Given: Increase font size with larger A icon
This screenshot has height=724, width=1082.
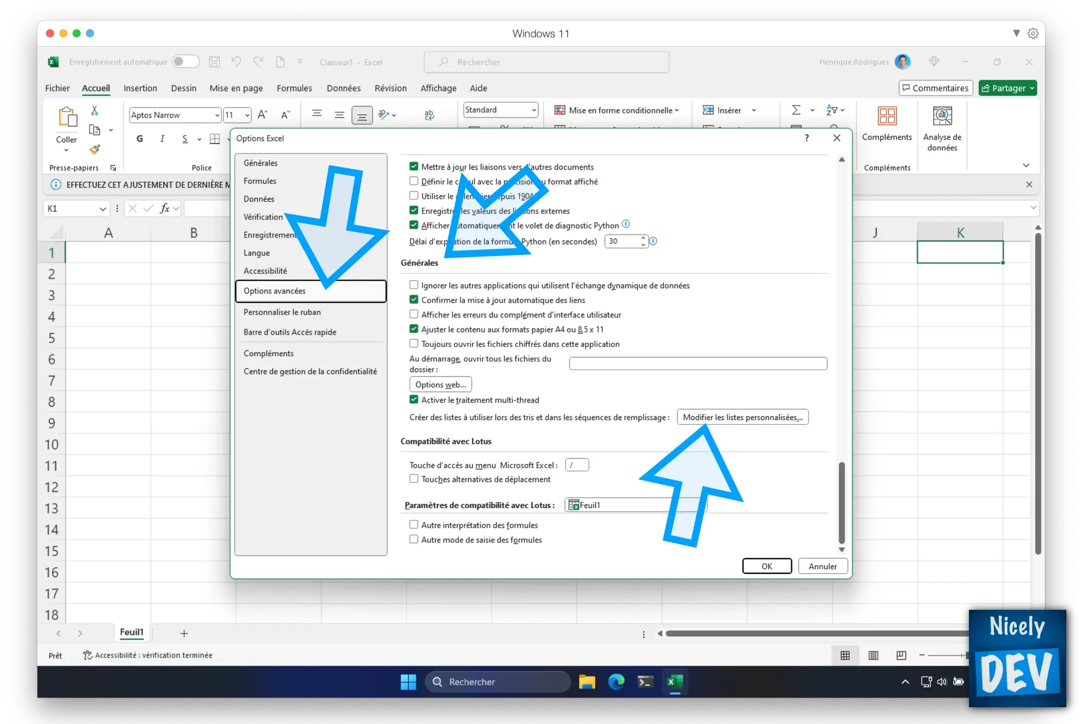Looking at the screenshot, I should (x=262, y=115).
